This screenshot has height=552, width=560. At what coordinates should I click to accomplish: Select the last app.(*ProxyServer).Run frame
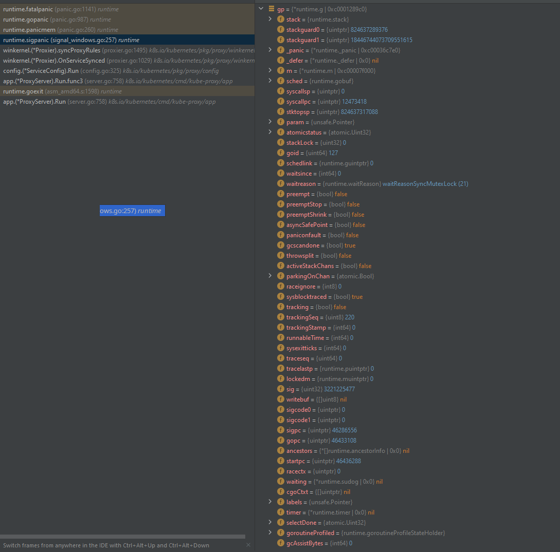pyautogui.click(x=127, y=102)
